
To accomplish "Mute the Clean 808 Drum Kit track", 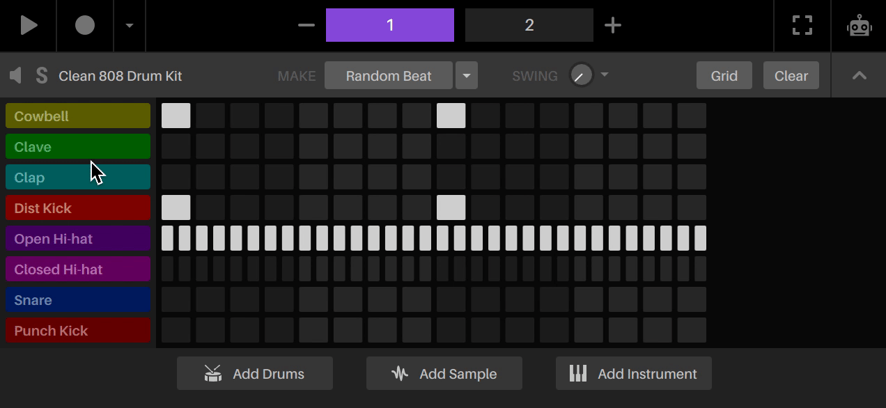I will pyautogui.click(x=14, y=75).
